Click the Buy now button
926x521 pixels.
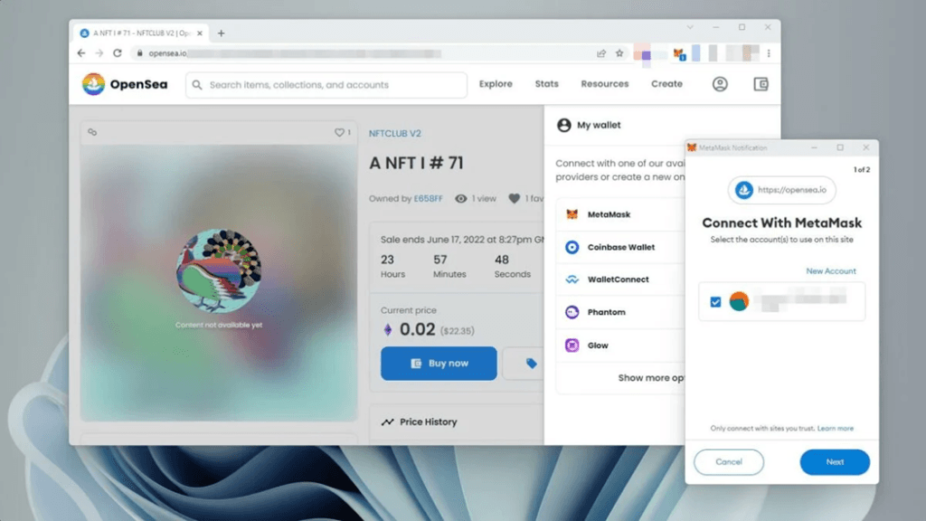point(439,364)
